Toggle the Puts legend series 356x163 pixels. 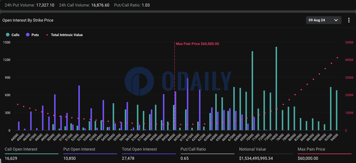33,35
